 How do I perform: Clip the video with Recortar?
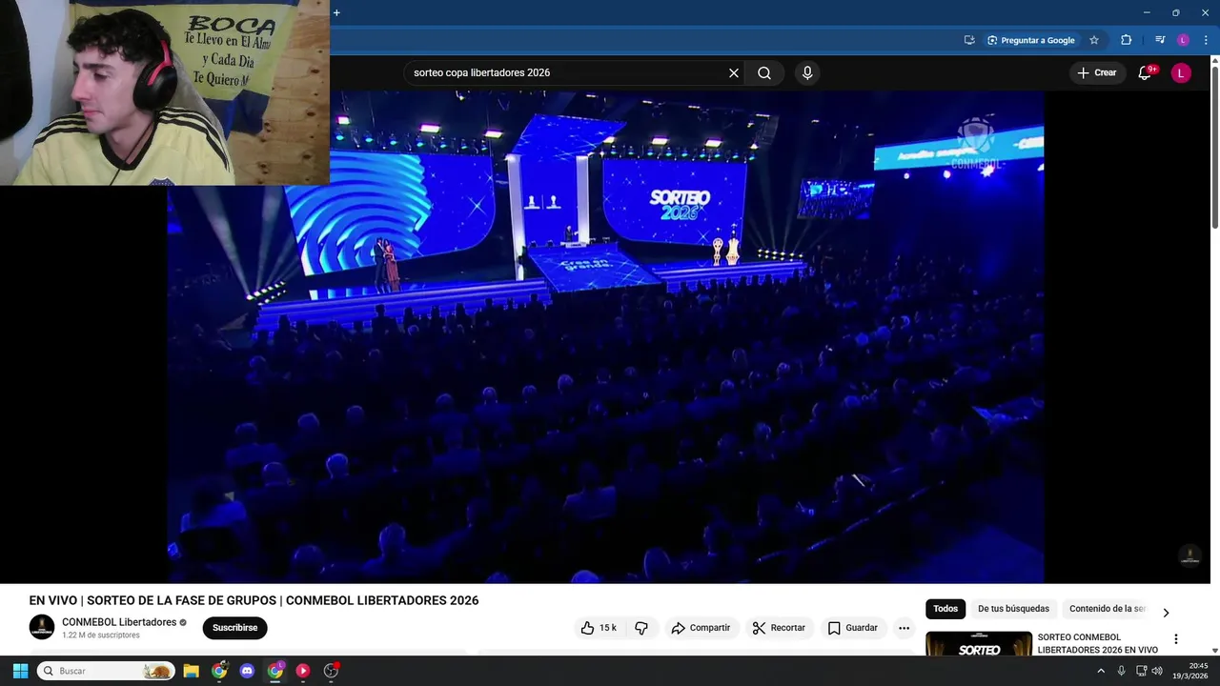779,628
